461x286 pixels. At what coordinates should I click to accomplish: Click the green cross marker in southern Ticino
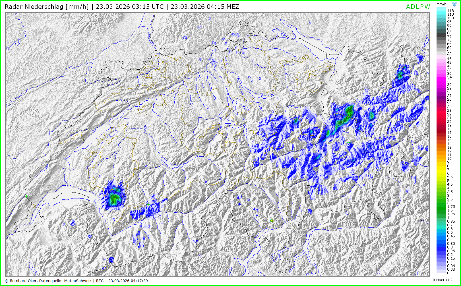click(267, 245)
